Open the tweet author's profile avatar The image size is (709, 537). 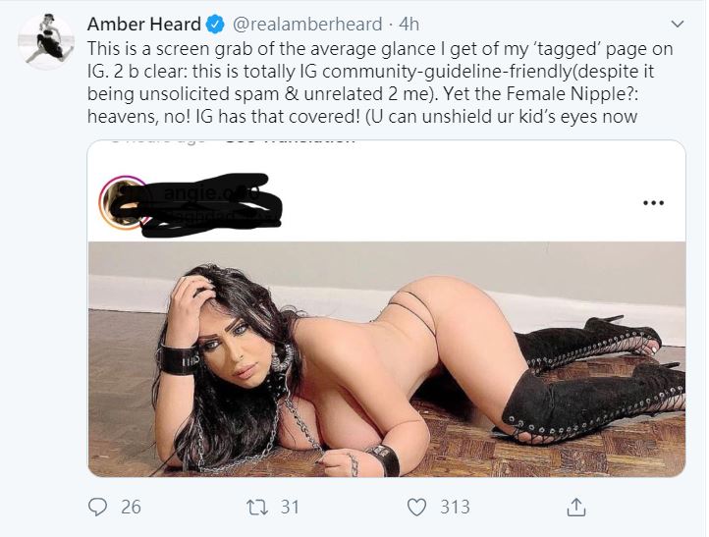pyautogui.click(x=46, y=42)
